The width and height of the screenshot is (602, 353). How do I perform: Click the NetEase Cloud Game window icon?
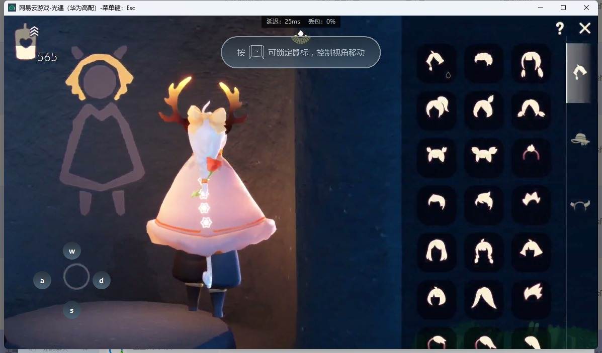coord(12,8)
